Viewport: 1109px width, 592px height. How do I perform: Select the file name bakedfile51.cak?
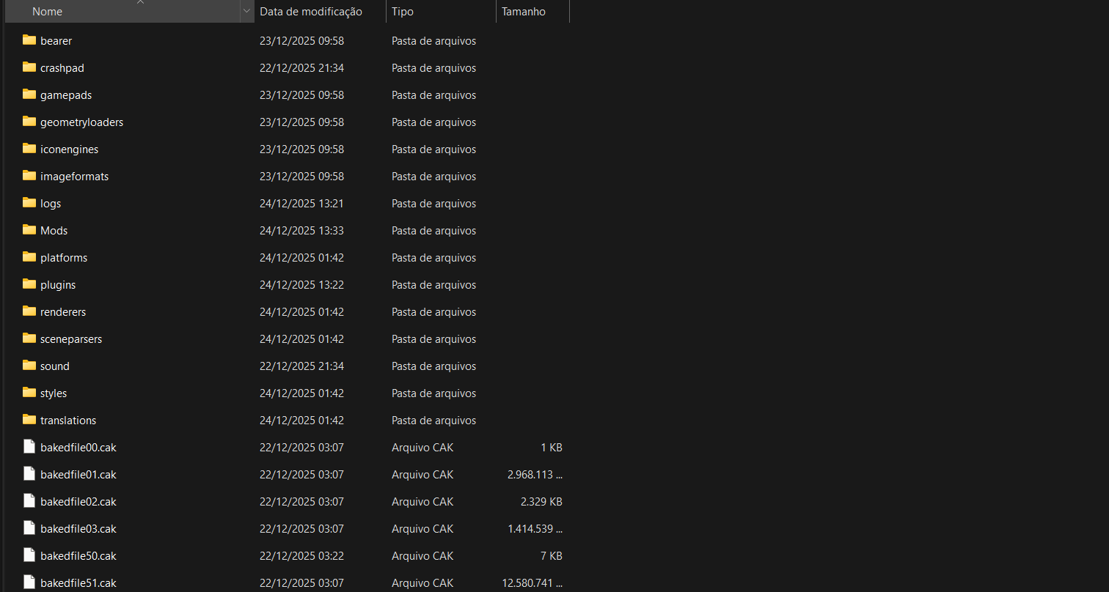[78, 583]
